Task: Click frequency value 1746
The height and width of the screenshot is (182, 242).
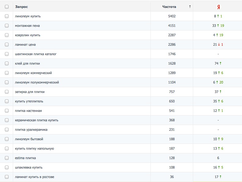Action: coord(172,54)
